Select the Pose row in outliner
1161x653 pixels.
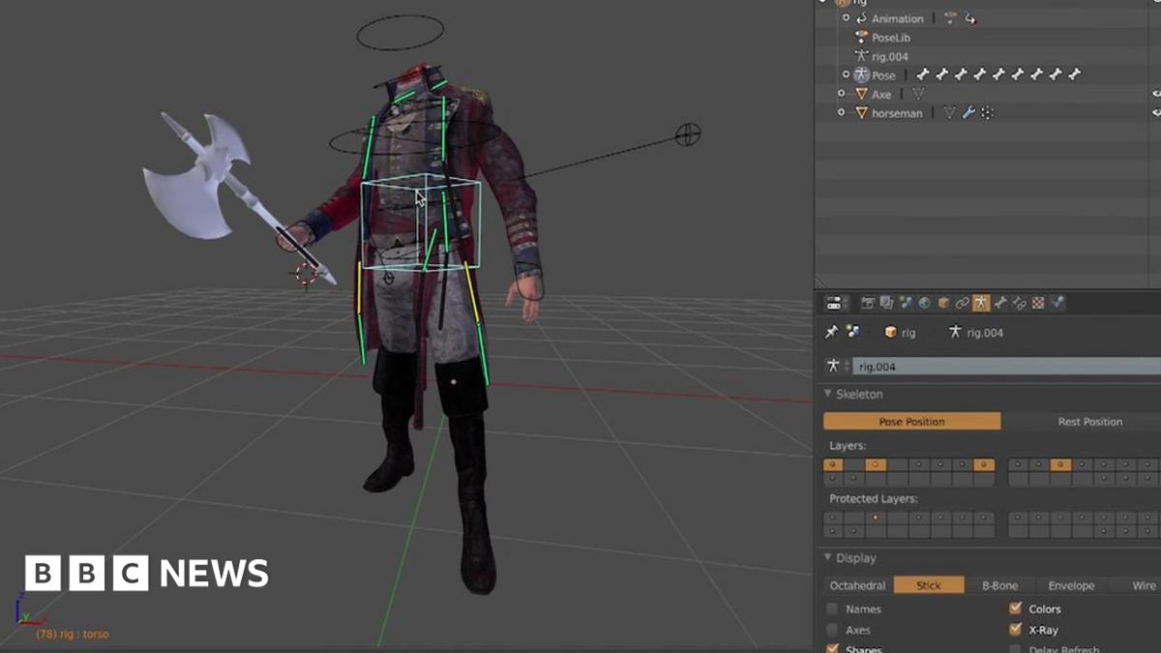coord(883,75)
